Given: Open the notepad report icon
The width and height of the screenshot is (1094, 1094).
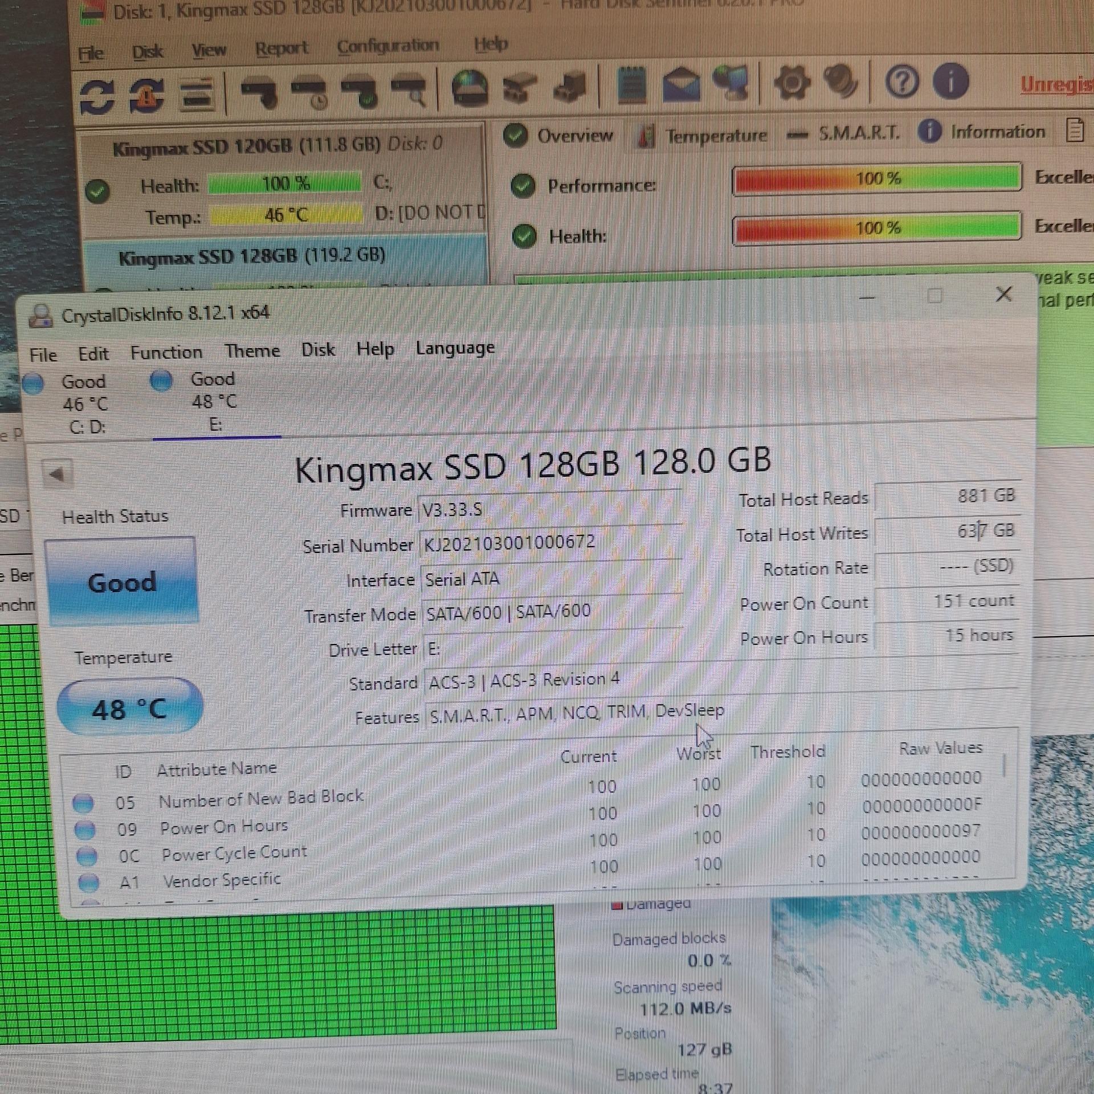Looking at the screenshot, I should click(x=632, y=86).
